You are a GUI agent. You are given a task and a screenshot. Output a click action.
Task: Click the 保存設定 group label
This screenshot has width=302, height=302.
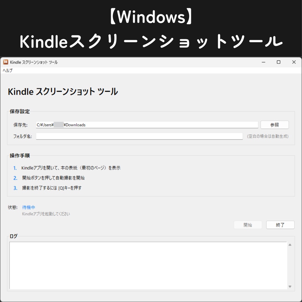click(x=20, y=111)
